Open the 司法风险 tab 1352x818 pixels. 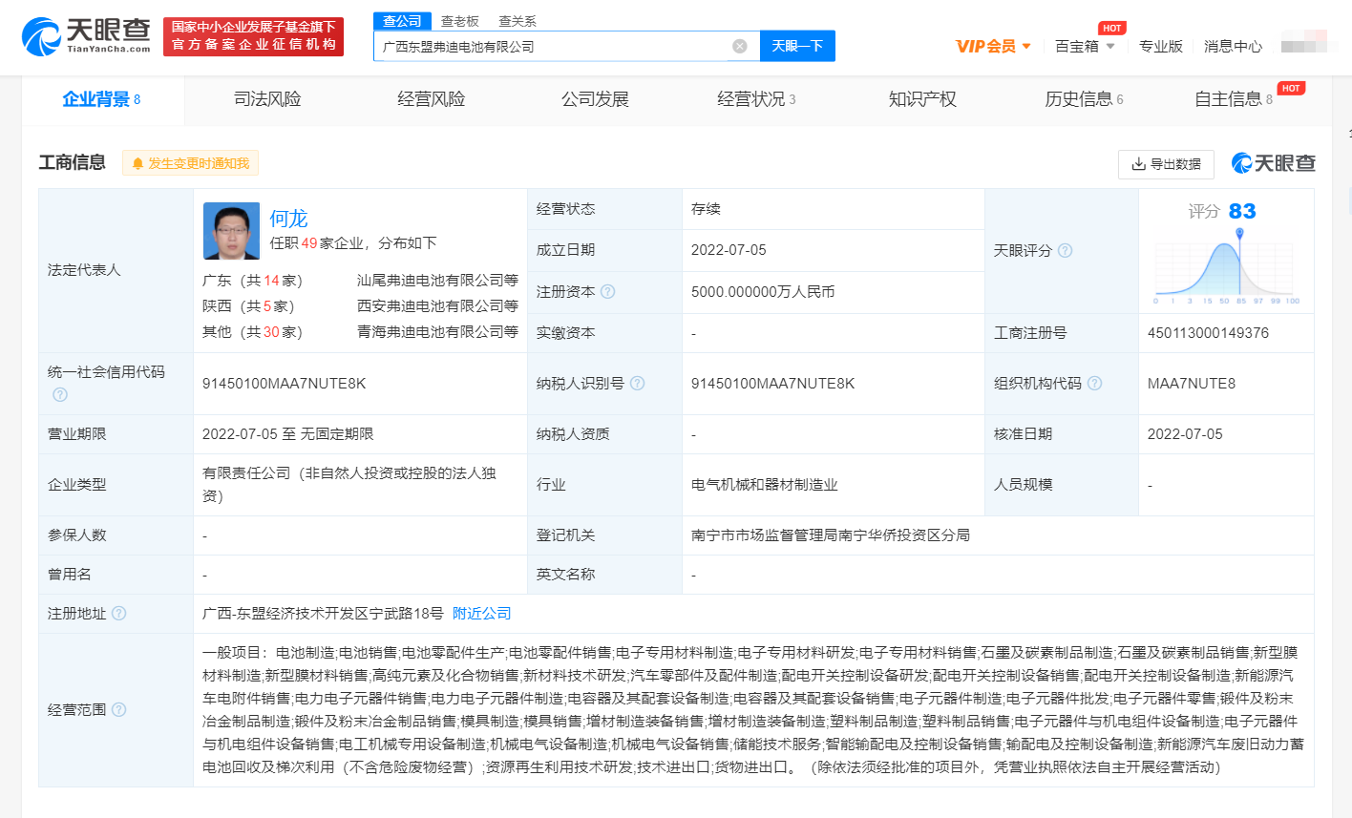267,99
